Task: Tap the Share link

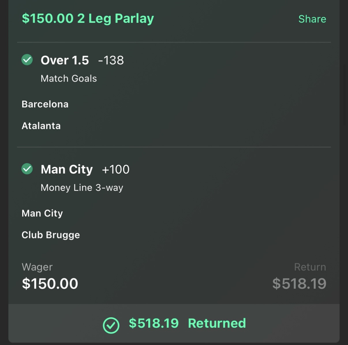Action: [312, 19]
